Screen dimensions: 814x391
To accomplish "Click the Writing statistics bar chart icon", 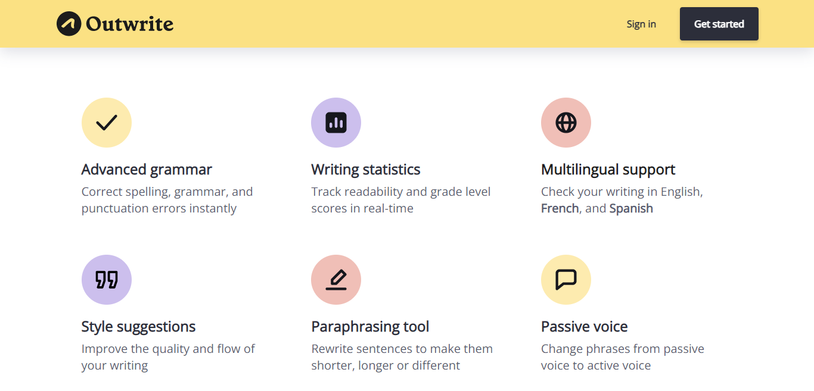I will coord(336,123).
